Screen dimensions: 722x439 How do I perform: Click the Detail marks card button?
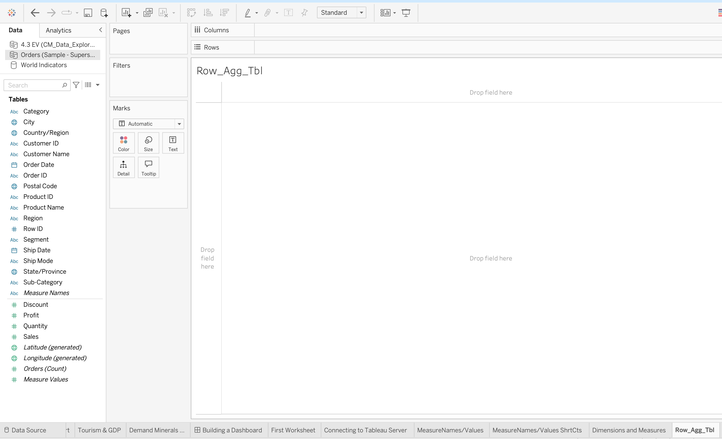(124, 168)
